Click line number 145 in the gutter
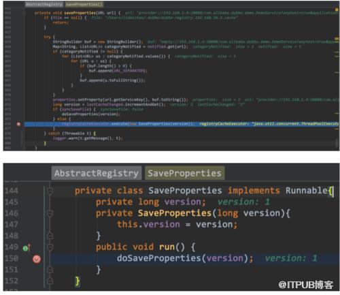 click(12, 202)
